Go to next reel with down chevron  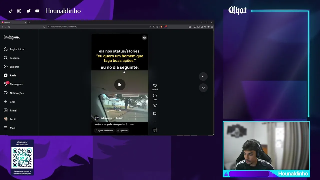(203, 88)
